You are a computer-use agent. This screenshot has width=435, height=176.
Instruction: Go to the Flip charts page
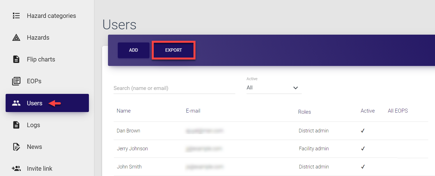click(x=41, y=59)
